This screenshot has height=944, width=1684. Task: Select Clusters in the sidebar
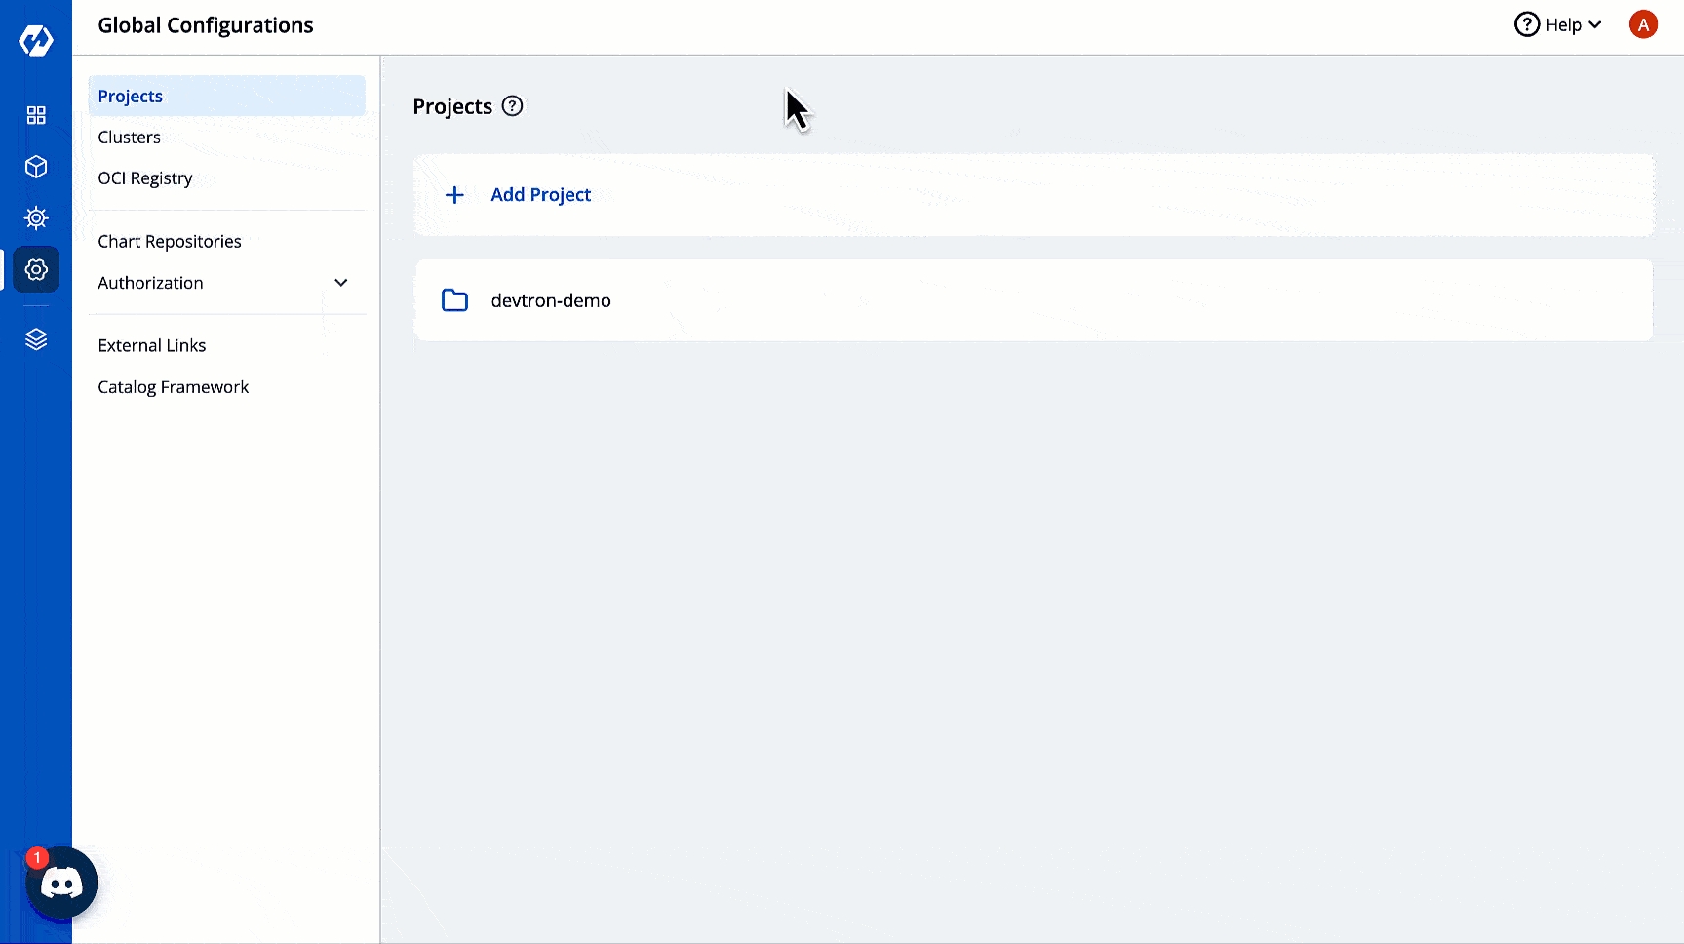pyautogui.click(x=129, y=138)
